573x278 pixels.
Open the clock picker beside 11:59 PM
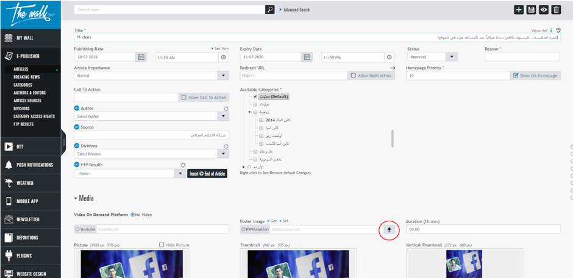click(x=390, y=57)
